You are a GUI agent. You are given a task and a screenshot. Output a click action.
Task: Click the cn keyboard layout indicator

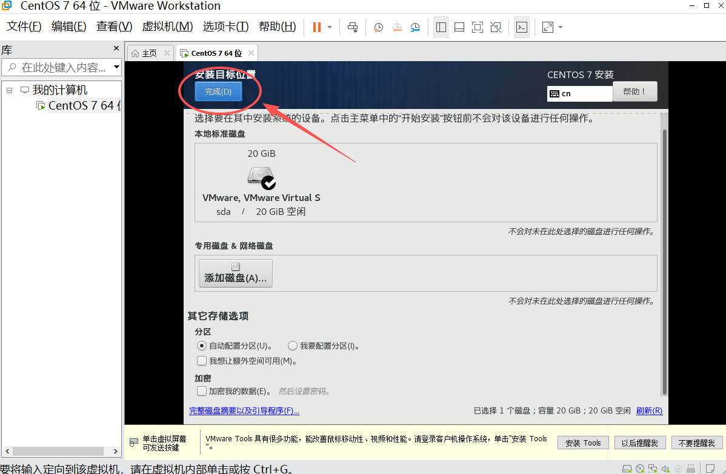[x=580, y=93]
